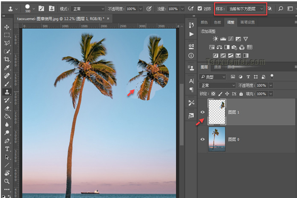Pick the Eyedropper tool
Image resolution: width=297 pixels, height=198 pixels.
click(x=7, y=68)
